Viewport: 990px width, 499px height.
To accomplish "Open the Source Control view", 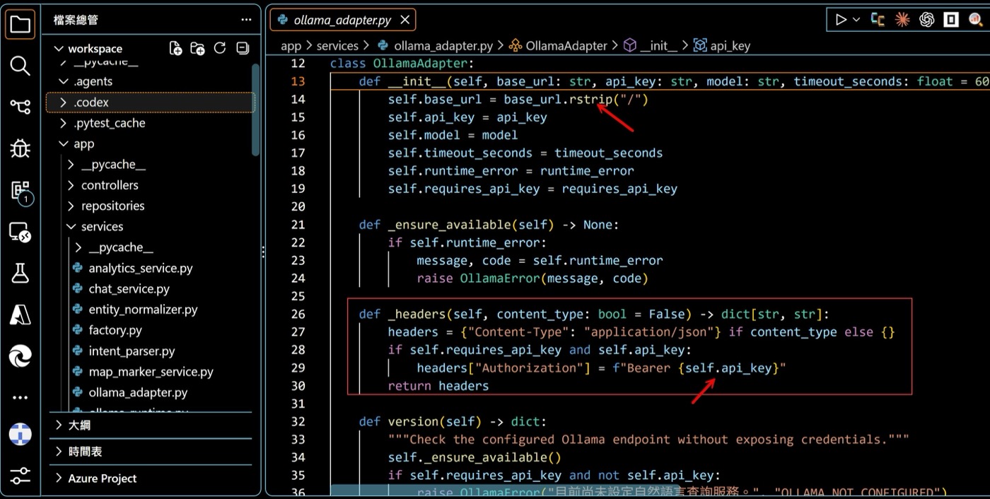I will tap(20, 107).
